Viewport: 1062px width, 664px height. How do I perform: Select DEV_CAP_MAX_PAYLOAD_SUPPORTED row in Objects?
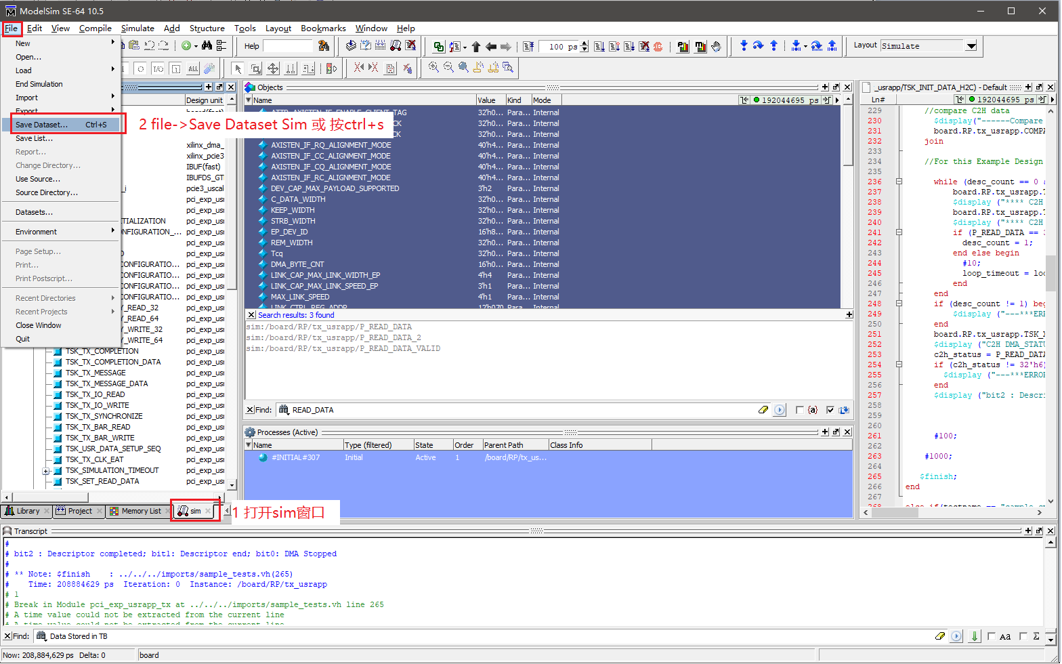tap(542, 188)
